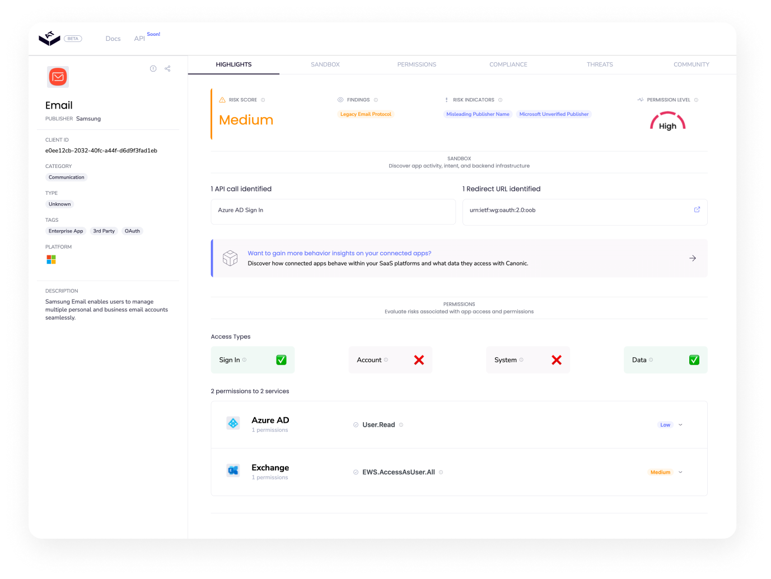Open the Sandbox tab
Screen dimensions: 771x579
point(325,64)
